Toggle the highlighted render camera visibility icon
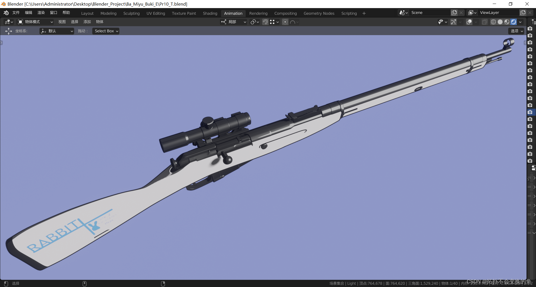This screenshot has height=287, width=536. [x=530, y=112]
